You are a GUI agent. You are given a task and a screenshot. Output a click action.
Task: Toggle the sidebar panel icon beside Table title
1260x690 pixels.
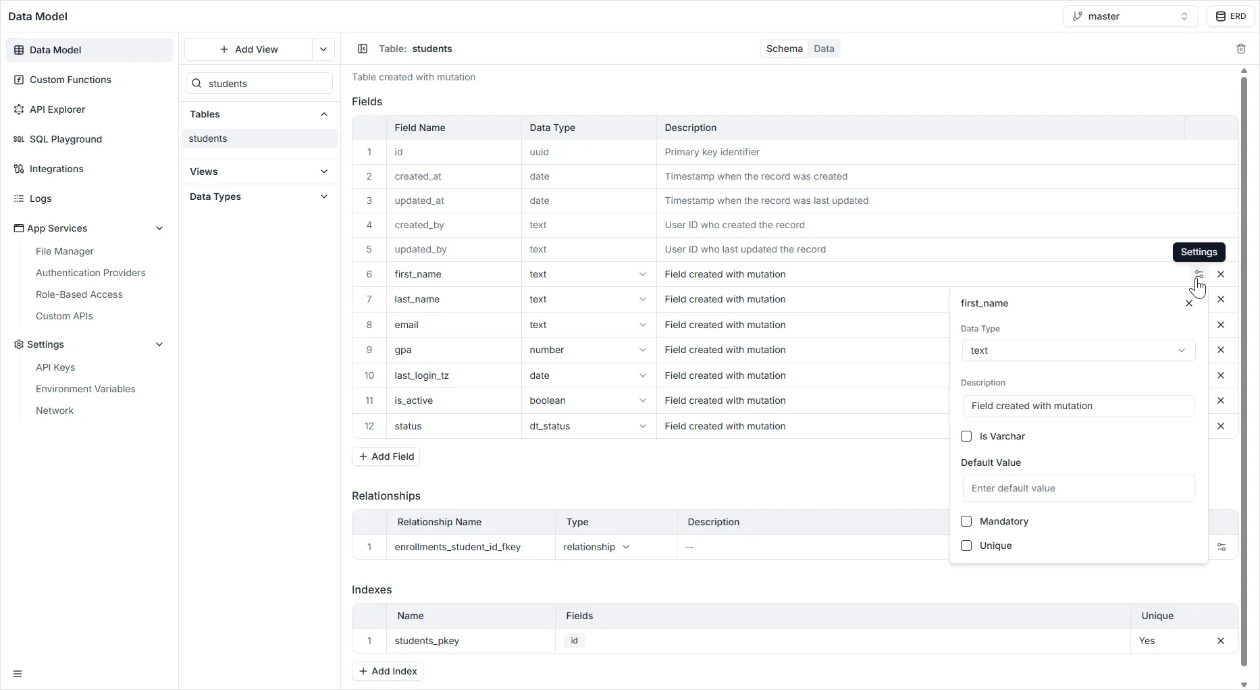tap(363, 49)
